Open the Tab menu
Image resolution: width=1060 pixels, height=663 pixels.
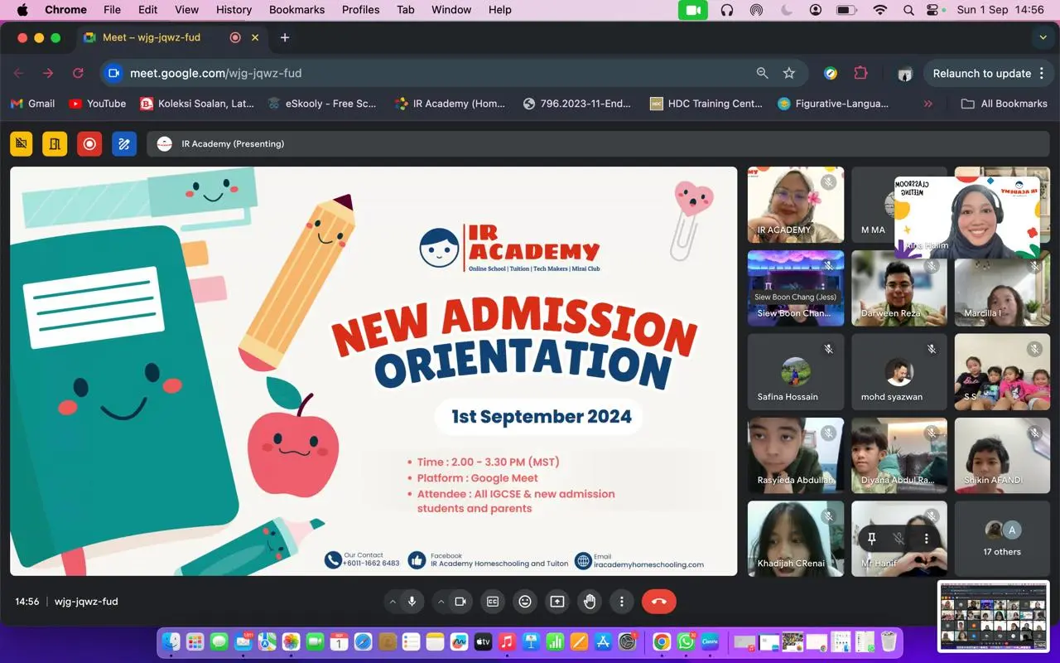tap(405, 10)
